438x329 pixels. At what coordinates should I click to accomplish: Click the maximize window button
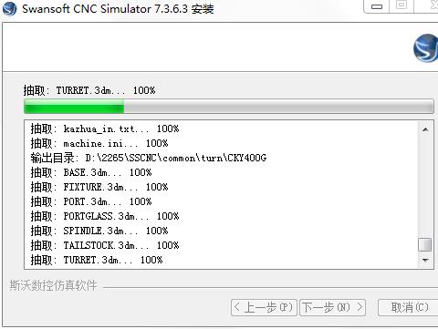(x=401, y=5)
